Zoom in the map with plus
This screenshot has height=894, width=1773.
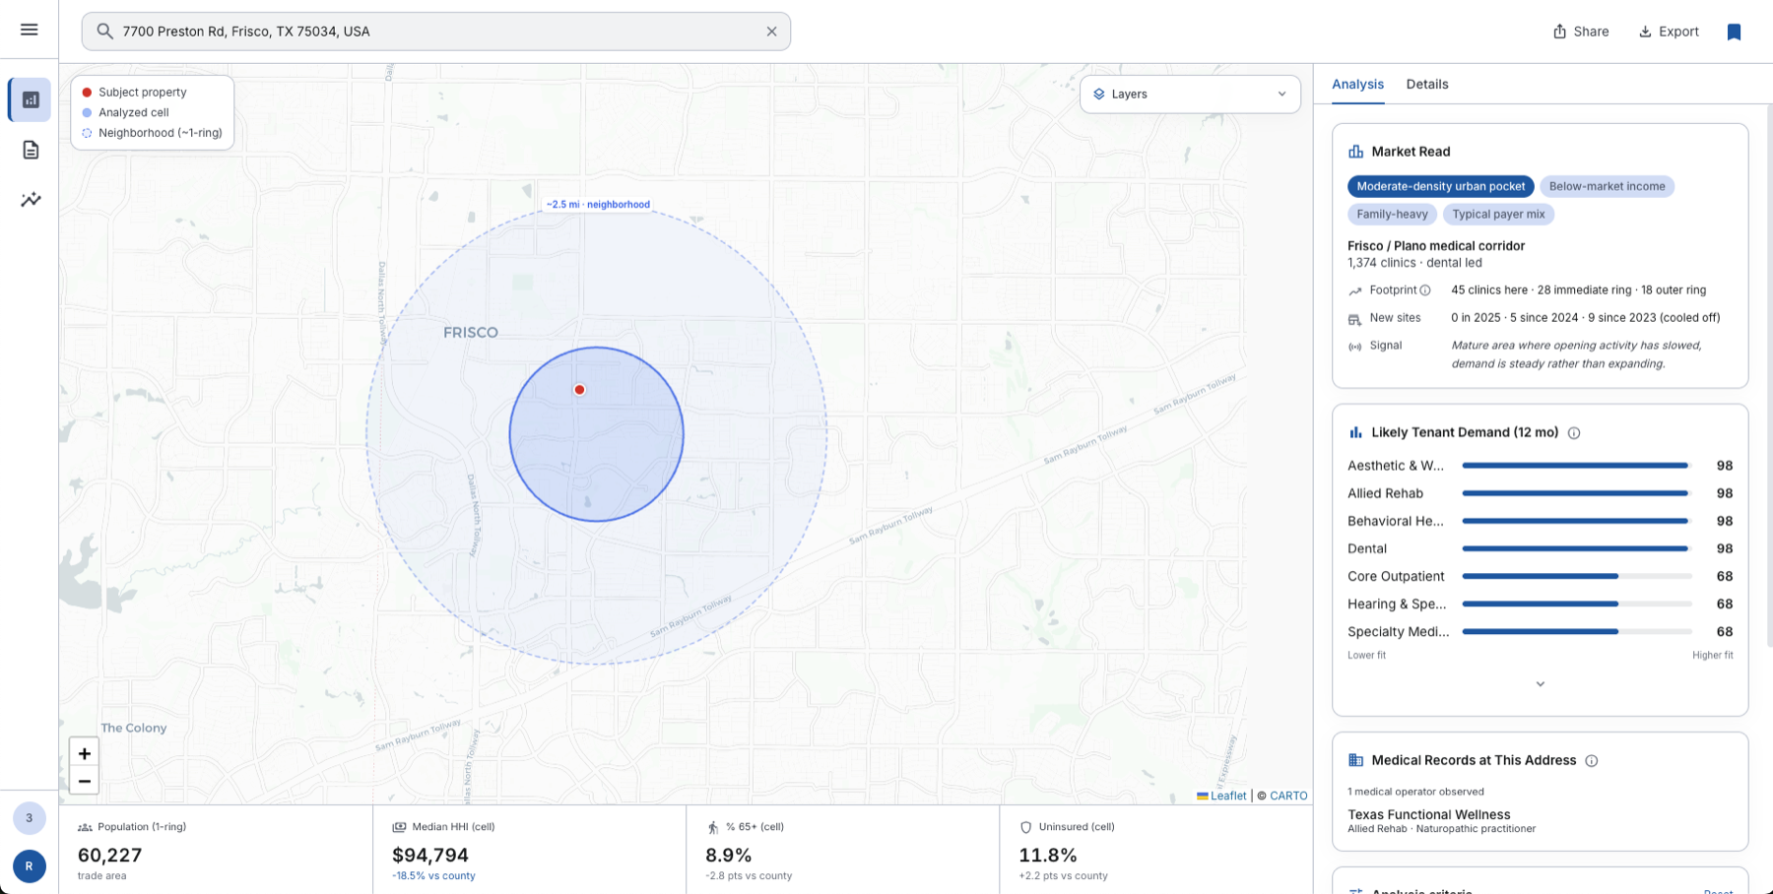click(x=85, y=753)
